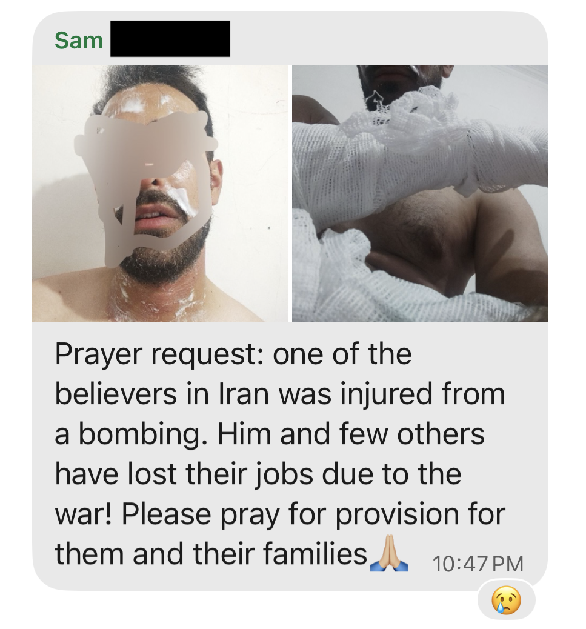The image size is (586, 629).
Task: Tap the blurred face area of the left photo
Action: pyautogui.click(x=147, y=181)
